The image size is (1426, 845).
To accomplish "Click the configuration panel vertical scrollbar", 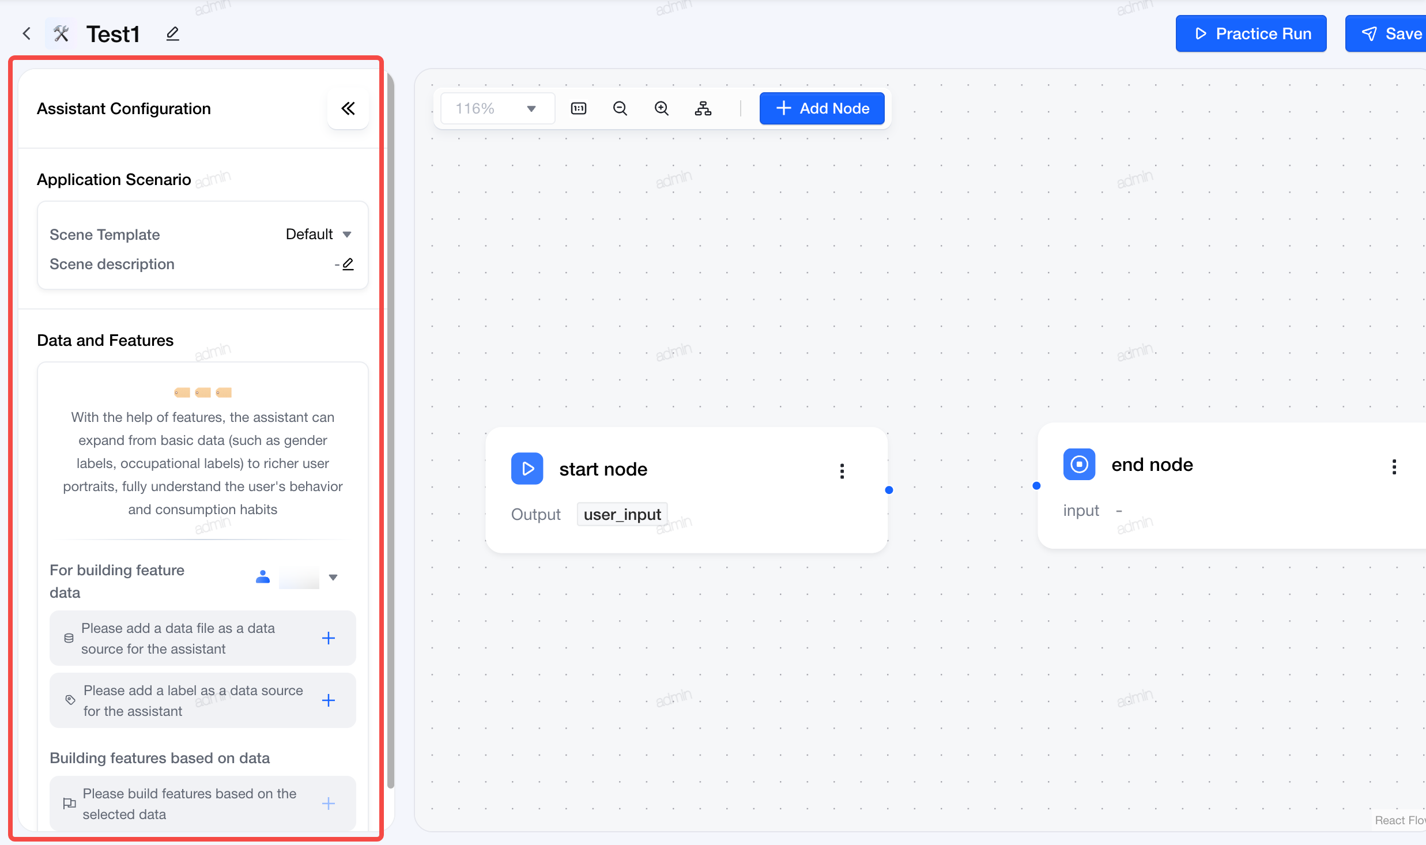I will 390,429.
